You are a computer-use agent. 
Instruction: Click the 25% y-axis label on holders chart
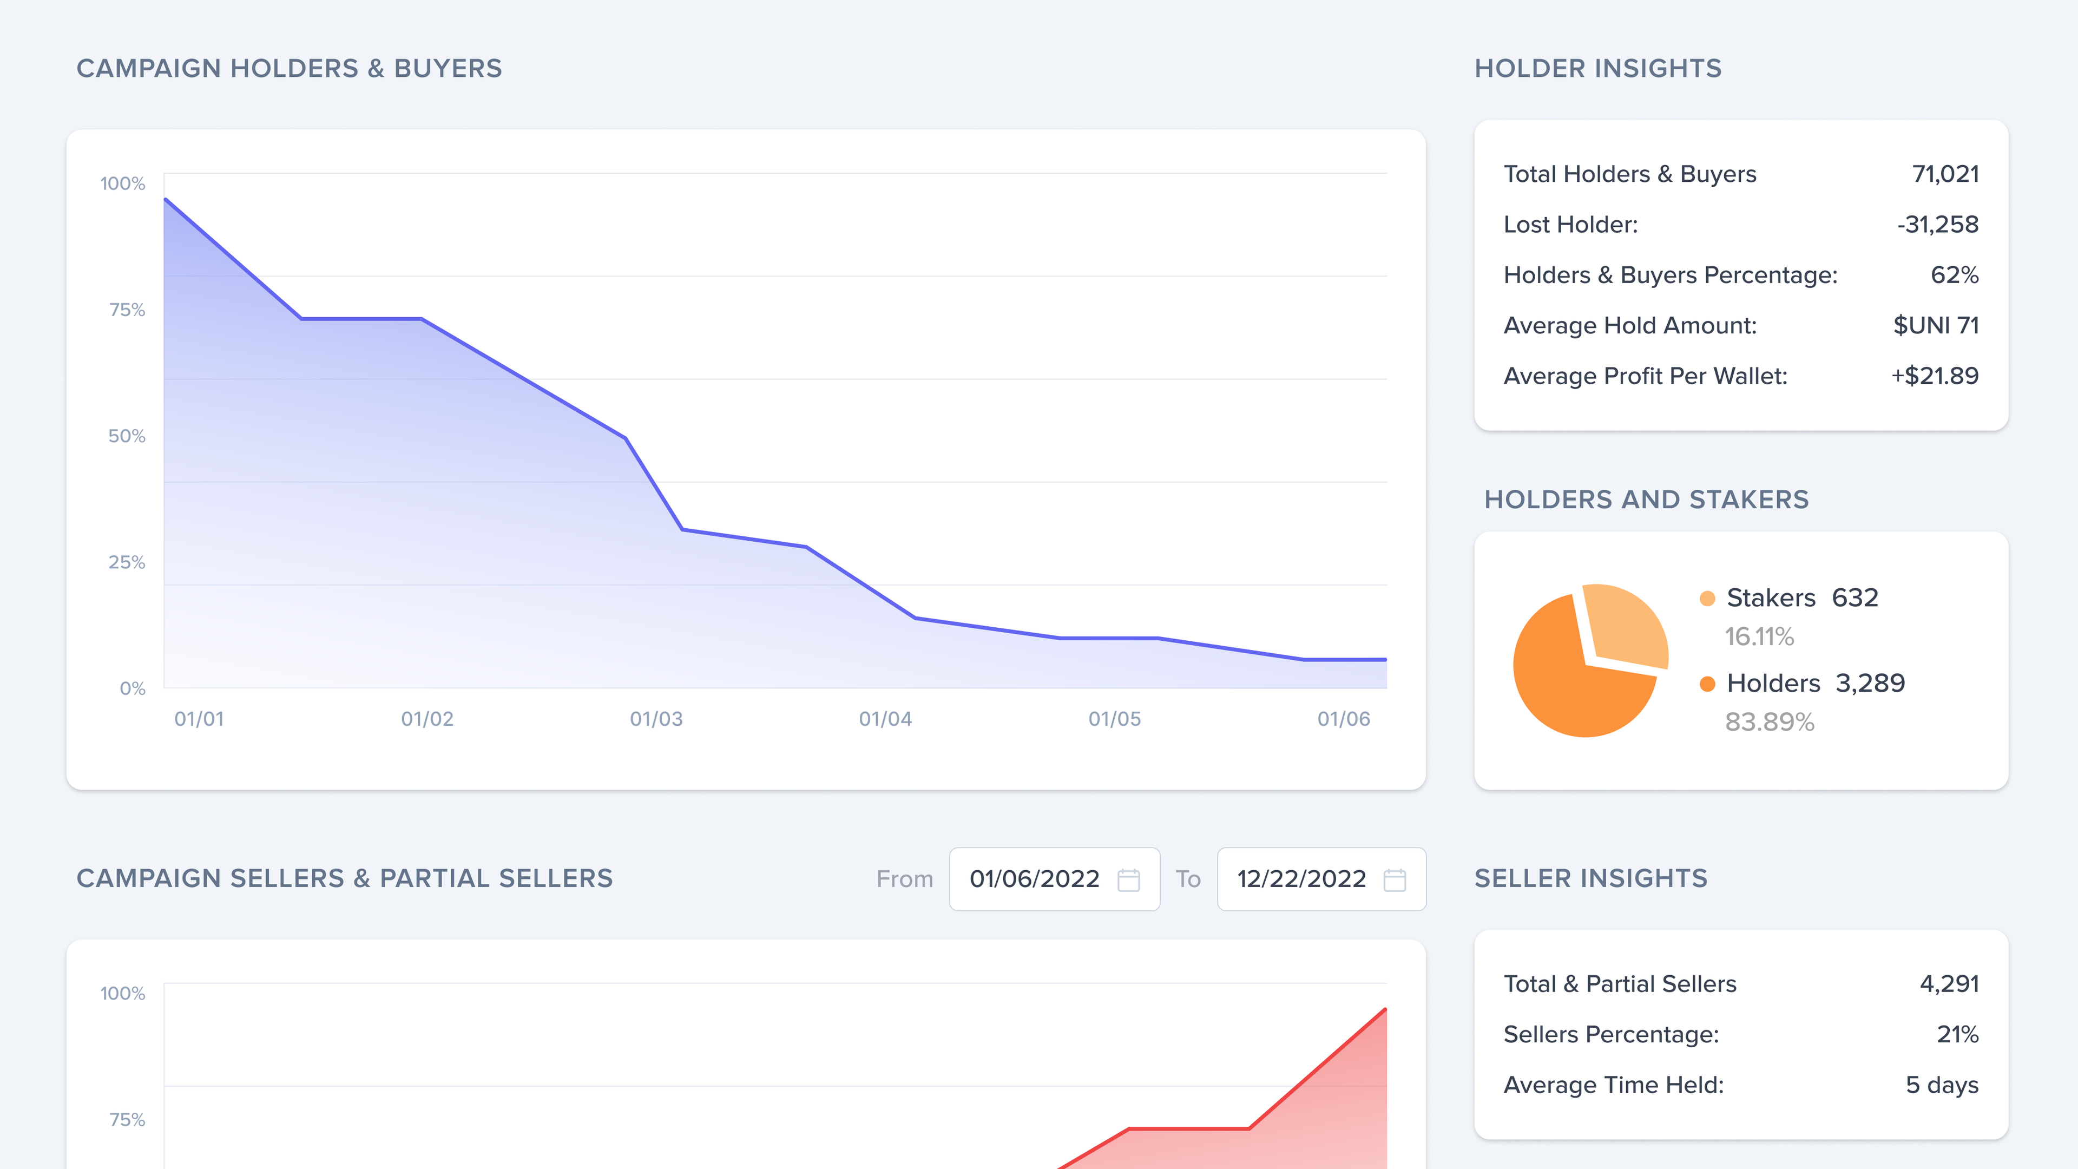127,562
